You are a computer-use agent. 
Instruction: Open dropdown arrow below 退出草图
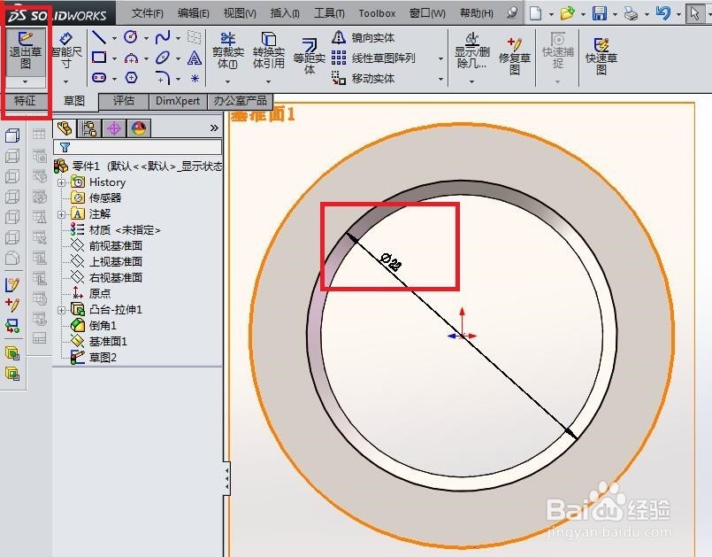(x=26, y=81)
